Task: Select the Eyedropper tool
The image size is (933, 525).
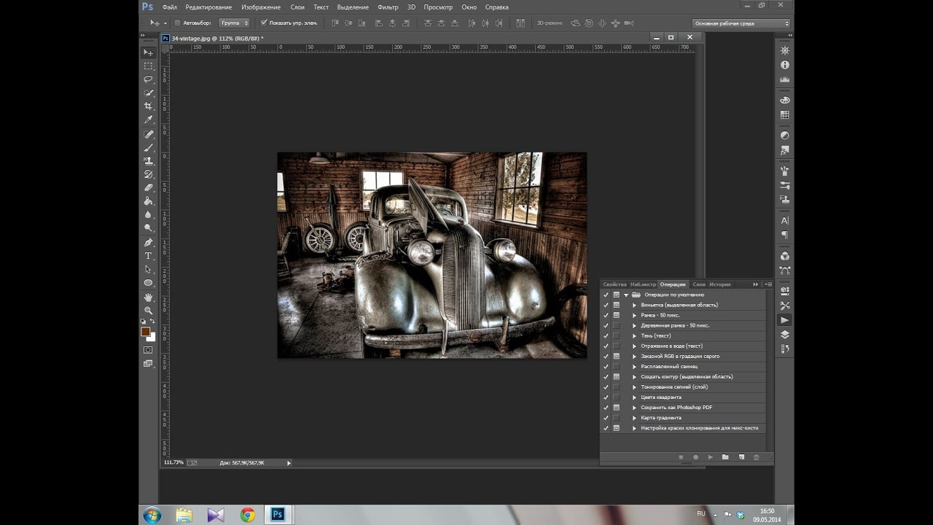Action: pos(149,120)
